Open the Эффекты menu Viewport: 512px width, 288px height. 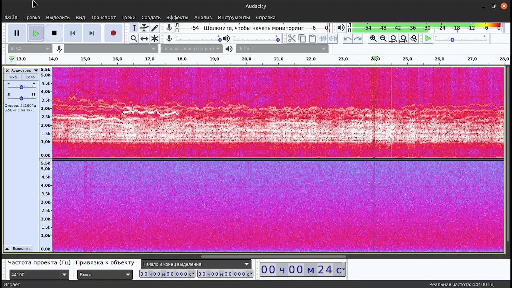177,18
